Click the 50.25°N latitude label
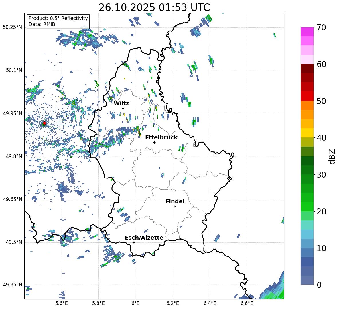Viewport: 339px width, 309px height. 13,27
